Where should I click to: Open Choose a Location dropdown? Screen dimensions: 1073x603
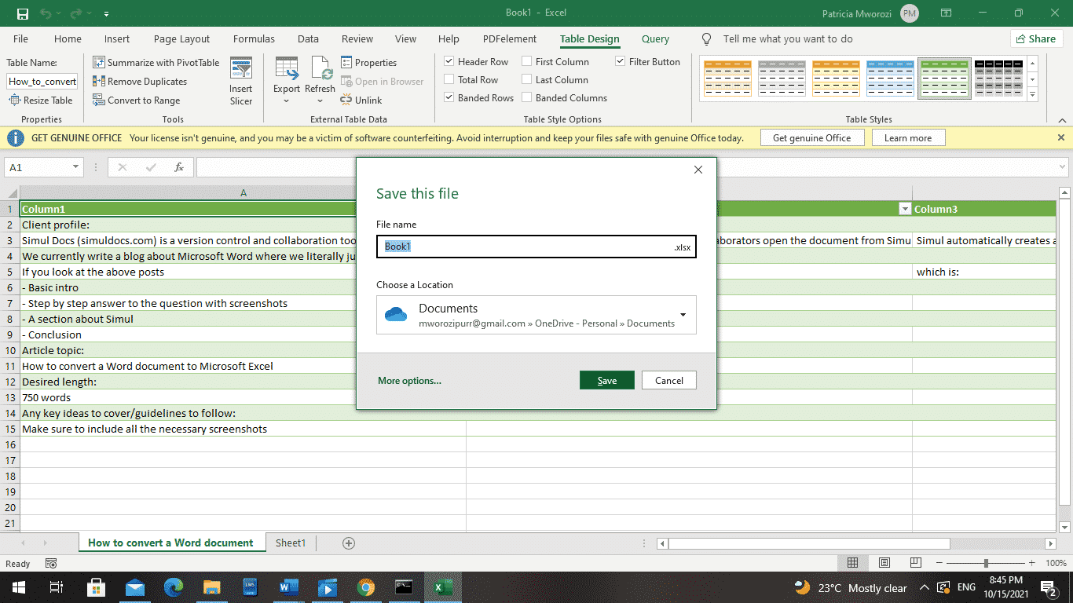(x=683, y=315)
